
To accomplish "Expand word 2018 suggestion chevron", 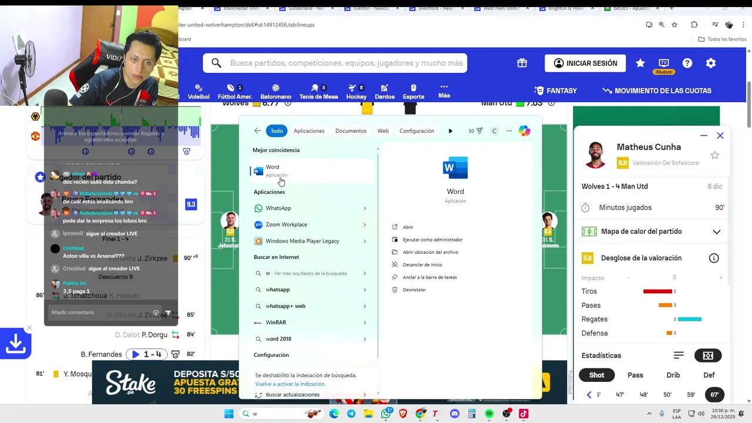I will [x=365, y=339].
